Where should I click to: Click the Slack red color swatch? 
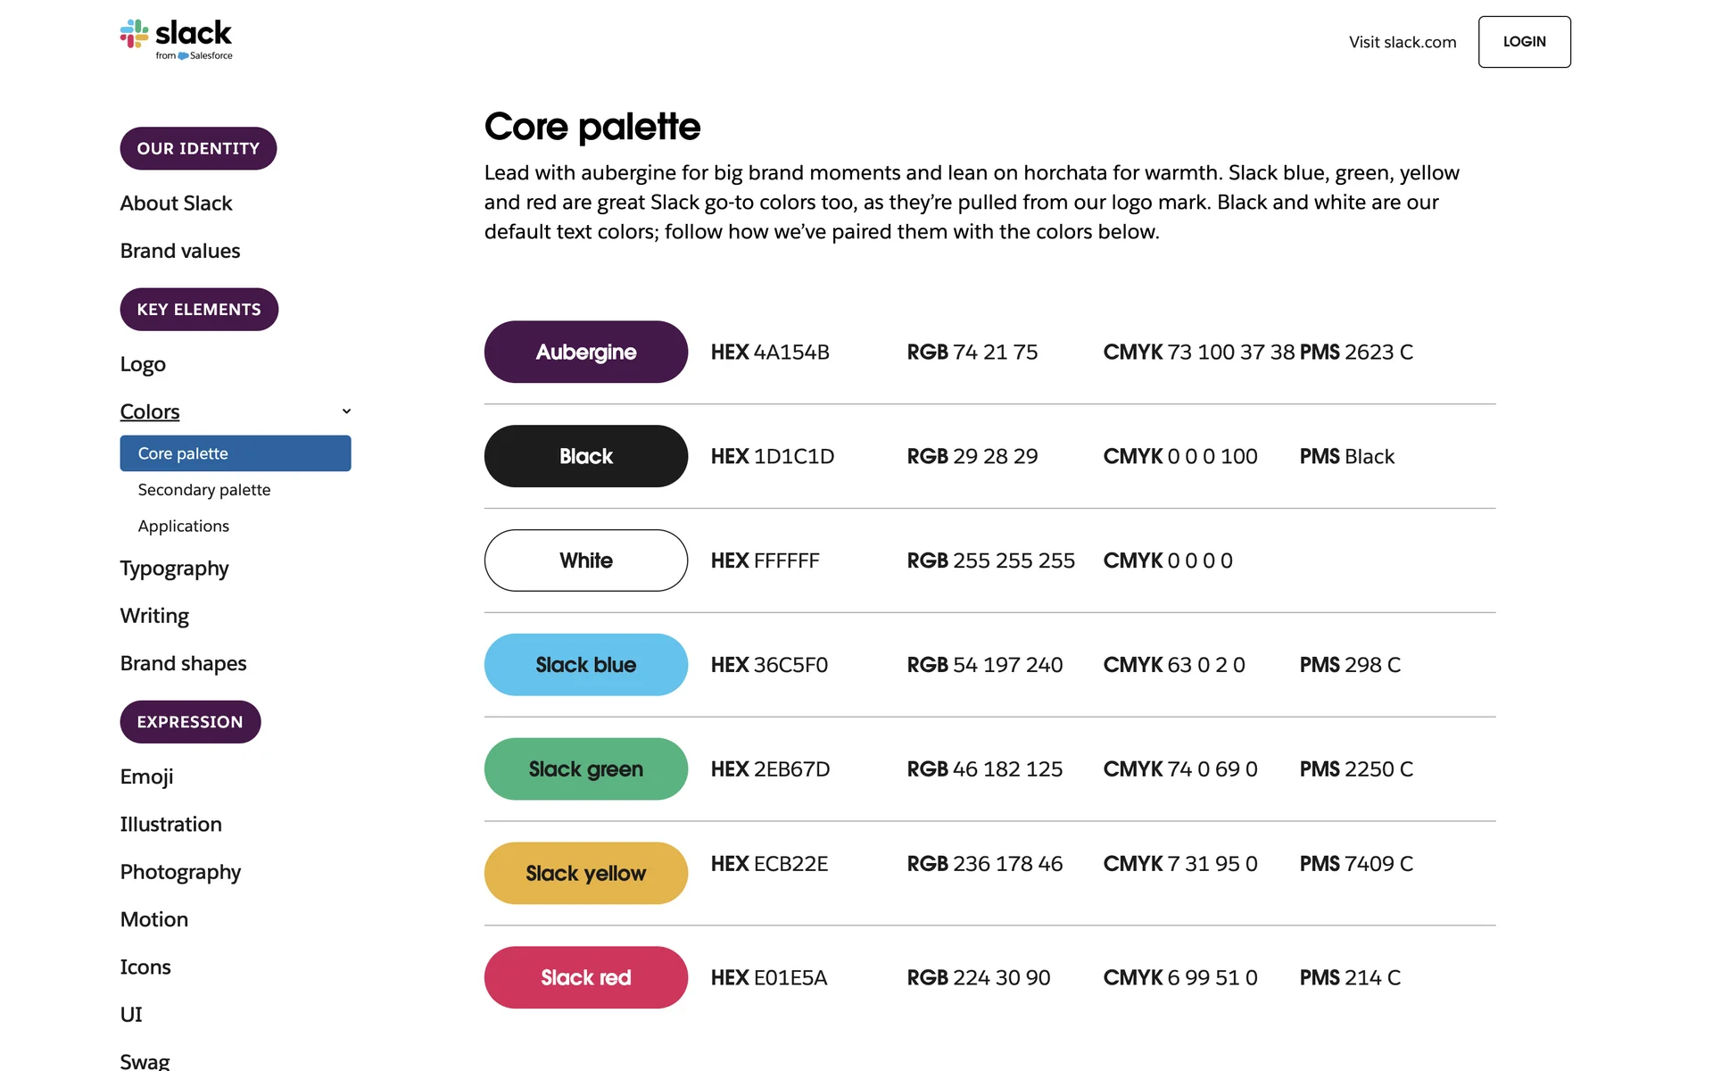pyautogui.click(x=586, y=977)
